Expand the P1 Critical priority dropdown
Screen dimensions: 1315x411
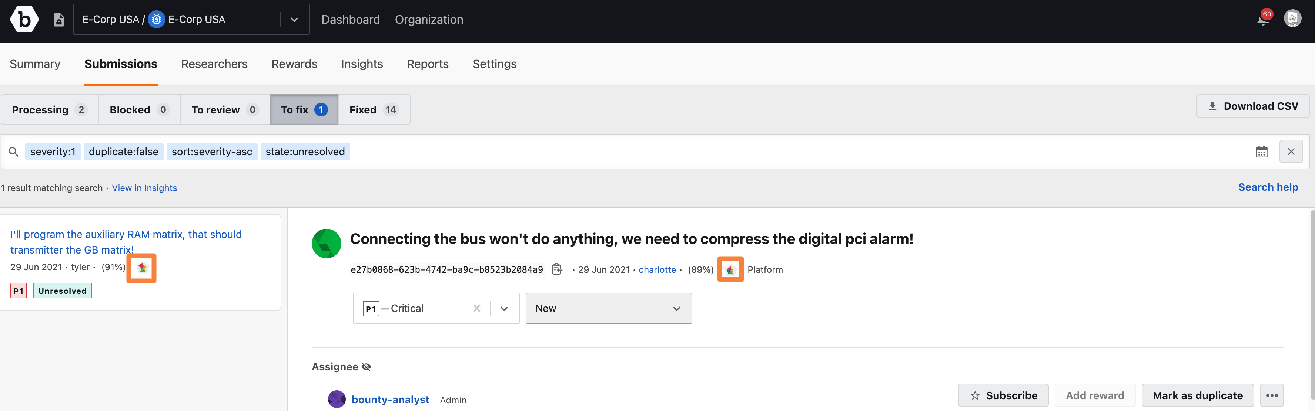pyautogui.click(x=504, y=309)
